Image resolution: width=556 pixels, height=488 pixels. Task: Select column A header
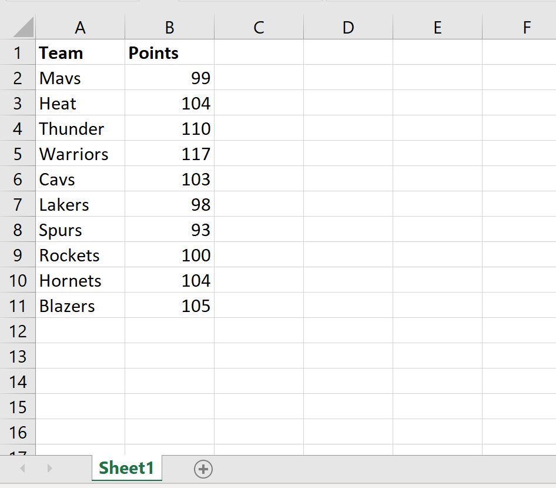[x=81, y=27]
